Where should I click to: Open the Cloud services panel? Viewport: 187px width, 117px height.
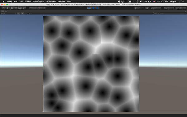147,8
